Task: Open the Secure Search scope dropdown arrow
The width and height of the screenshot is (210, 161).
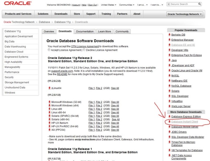Action: tap(169, 4)
